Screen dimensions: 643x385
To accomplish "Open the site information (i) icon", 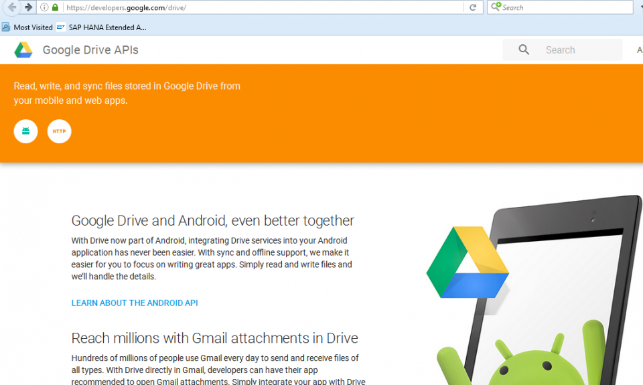I will click(44, 7).
